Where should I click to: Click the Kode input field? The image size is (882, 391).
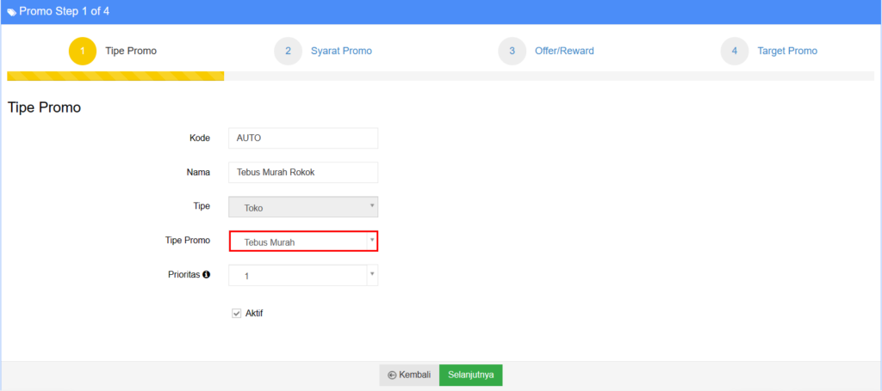point(302,138)
